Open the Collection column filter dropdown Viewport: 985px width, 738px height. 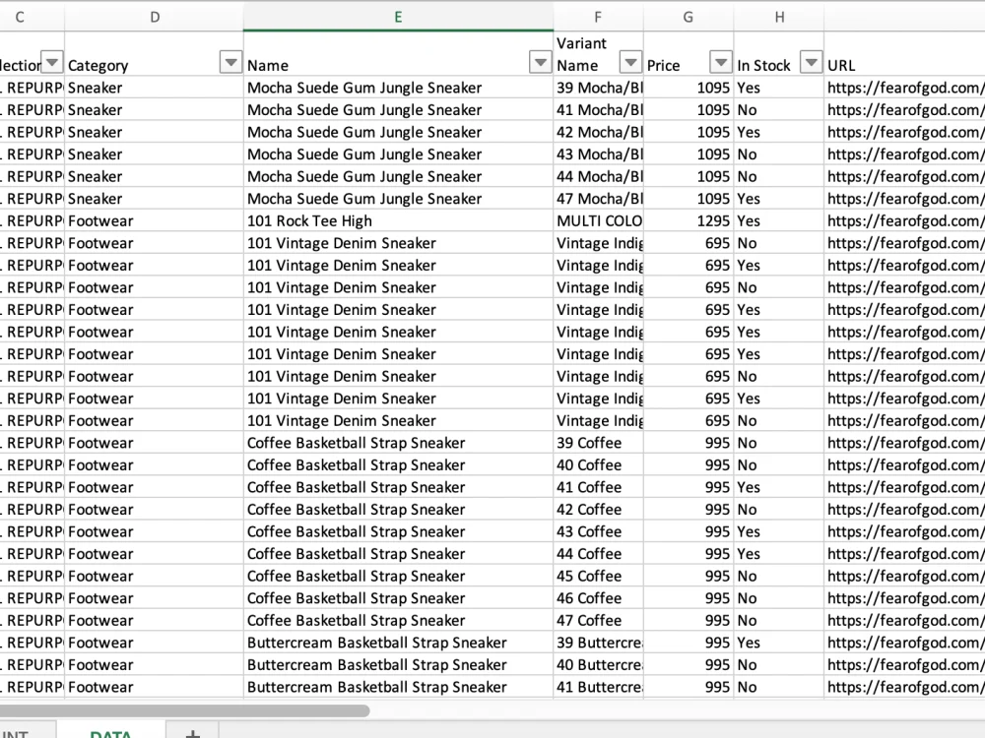tap(51, 62)
